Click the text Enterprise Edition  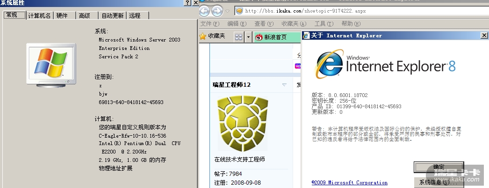(x=124, y=48)
